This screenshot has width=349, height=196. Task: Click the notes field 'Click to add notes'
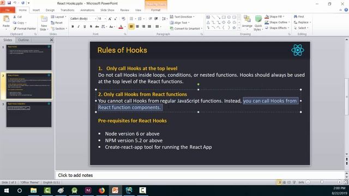coord(200,175)
